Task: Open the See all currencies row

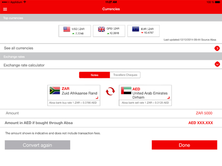Action: (x=111, y=48)
